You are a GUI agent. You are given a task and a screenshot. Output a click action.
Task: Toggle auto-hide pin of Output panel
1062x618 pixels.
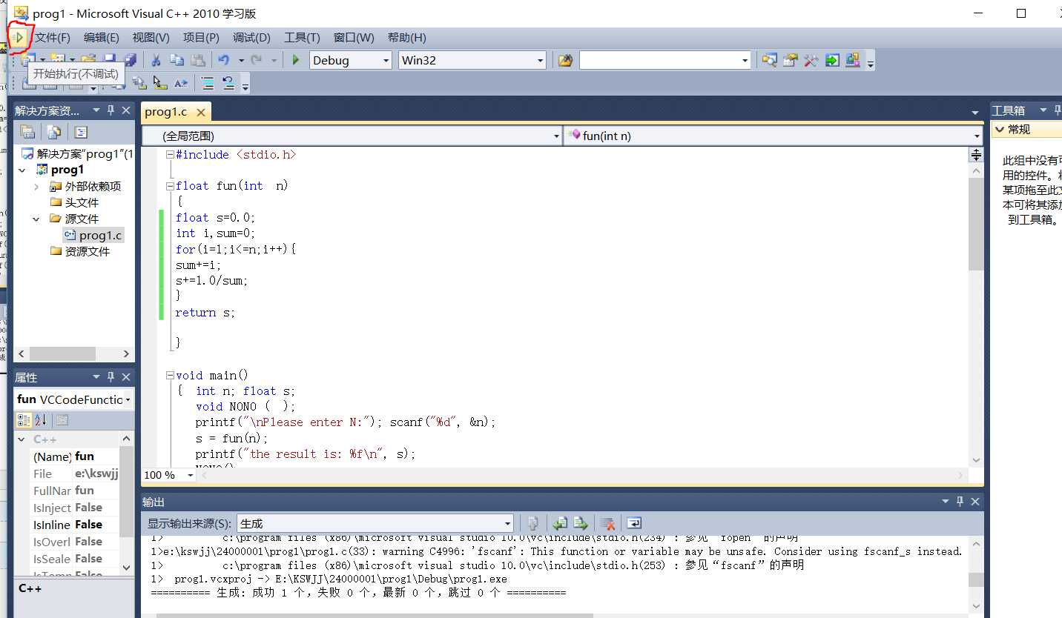[960, 502]
